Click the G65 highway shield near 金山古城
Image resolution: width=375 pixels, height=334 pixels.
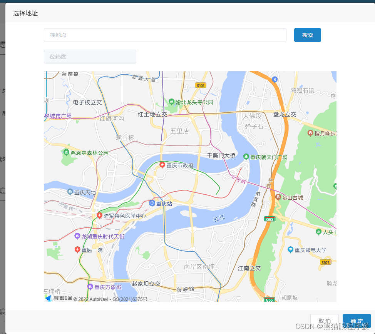pos(270,219)
